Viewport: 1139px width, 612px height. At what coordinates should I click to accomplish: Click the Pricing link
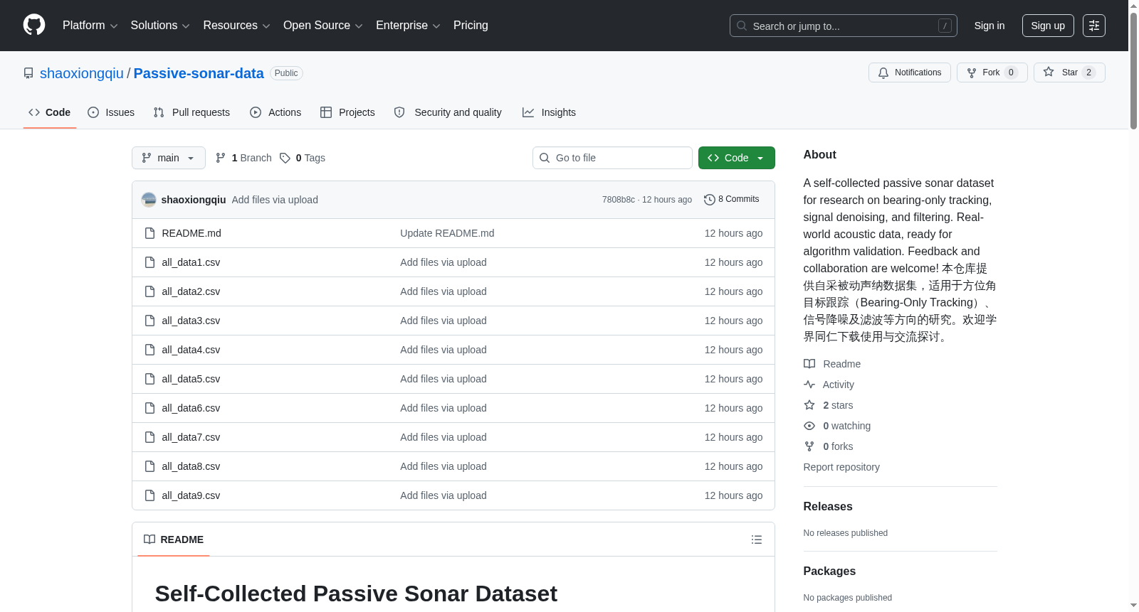(471, 26)
